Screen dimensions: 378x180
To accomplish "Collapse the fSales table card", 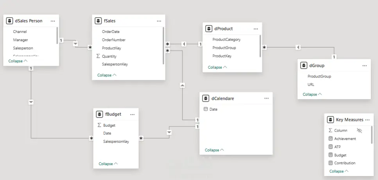I will tap(107, 75).
